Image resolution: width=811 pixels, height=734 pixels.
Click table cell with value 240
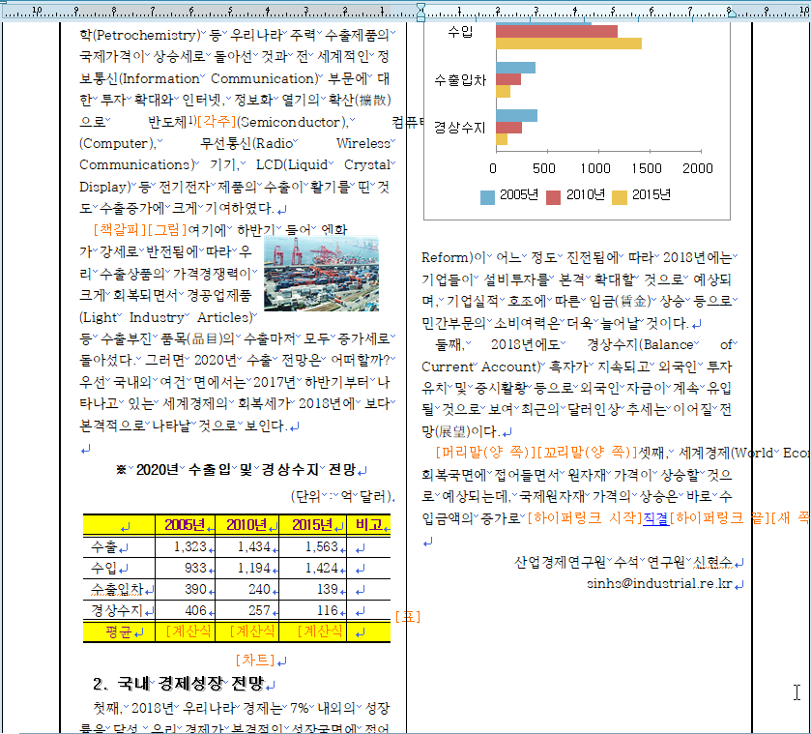pyautogui.click(x=246, y=589)
